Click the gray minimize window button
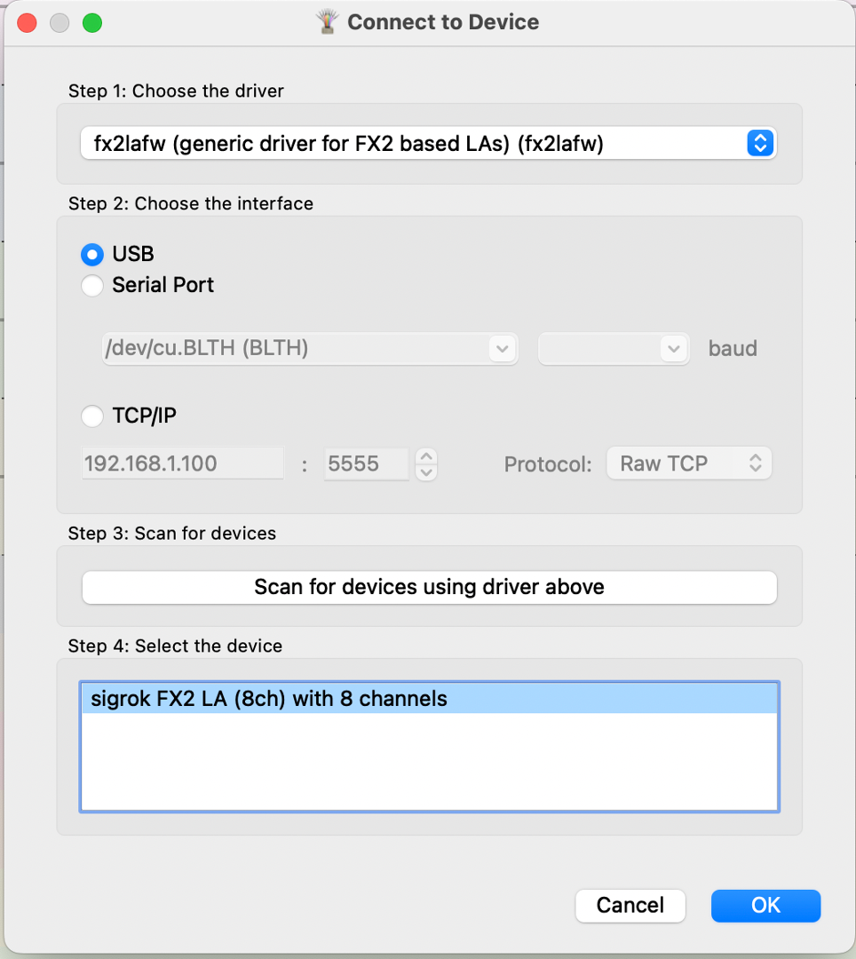Viewport: 856px width, 959px height. point(59,23)
